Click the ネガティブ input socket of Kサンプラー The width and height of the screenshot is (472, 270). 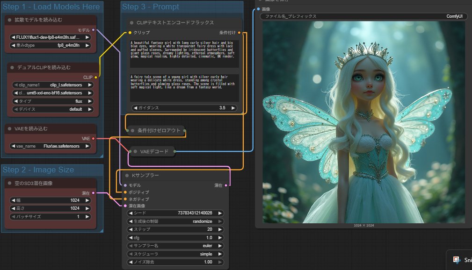(x=125, y=199)
